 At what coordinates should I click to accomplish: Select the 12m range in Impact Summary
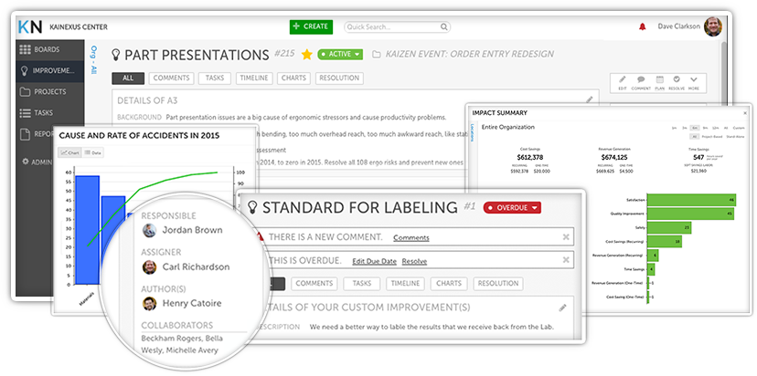coord(715,128)
